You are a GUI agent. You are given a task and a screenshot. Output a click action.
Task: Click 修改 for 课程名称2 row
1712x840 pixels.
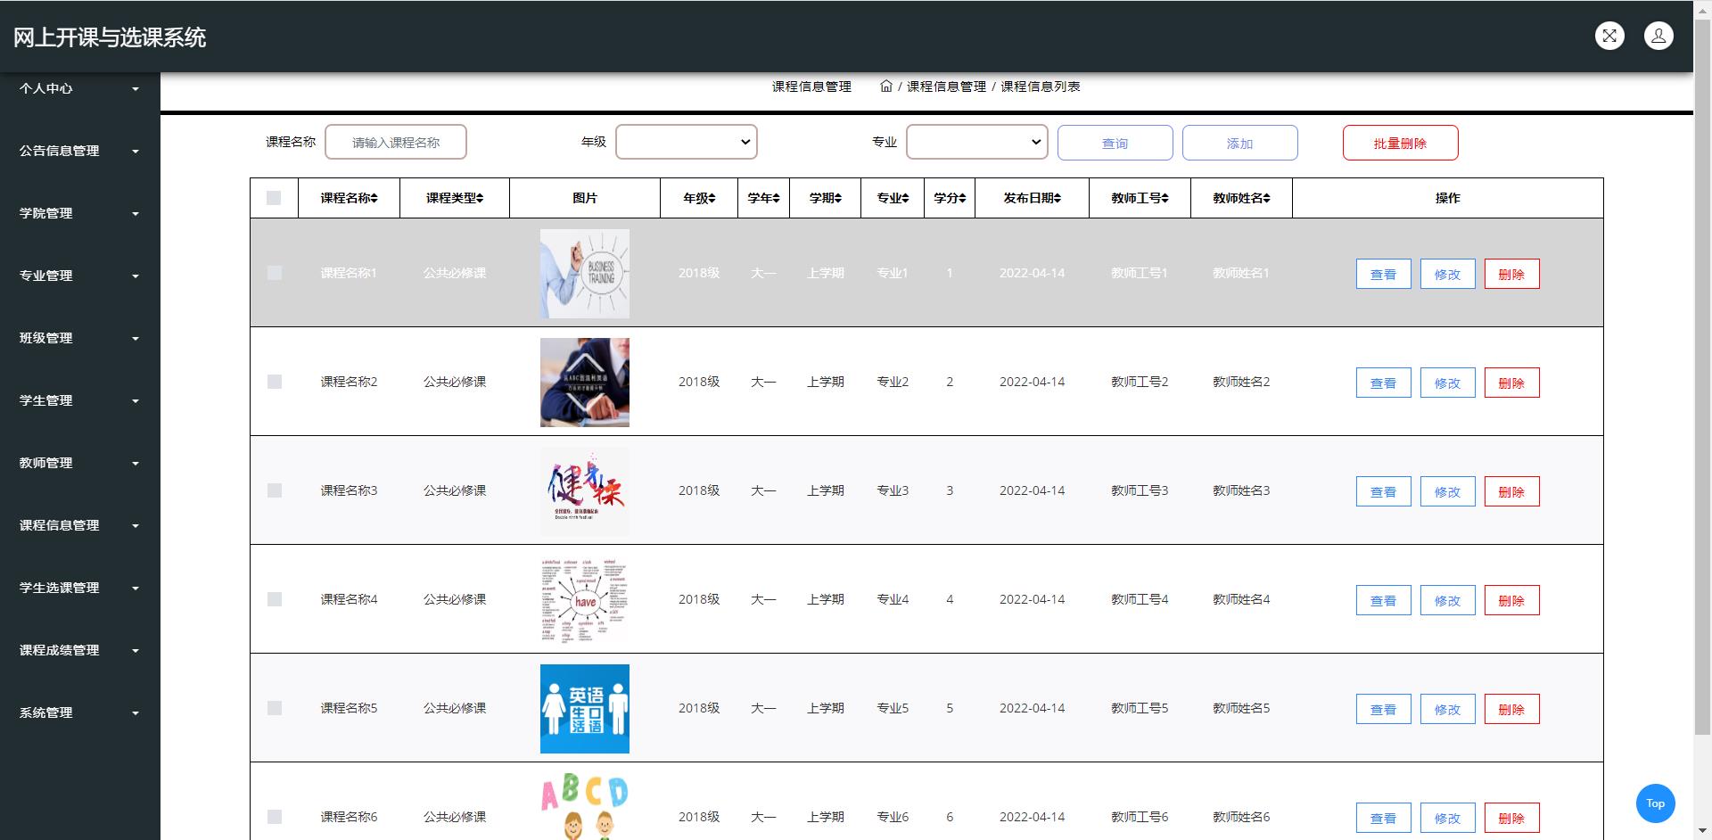pos(1447,383)
